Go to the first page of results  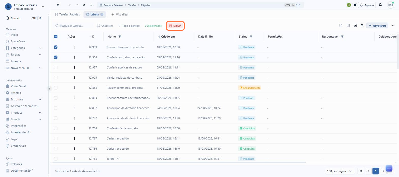[x=361, y=171]
